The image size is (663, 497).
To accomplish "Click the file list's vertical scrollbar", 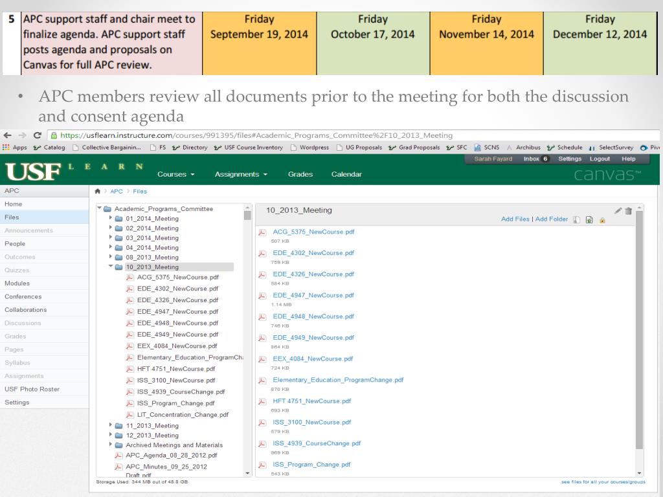I will [x=639, y=340].
